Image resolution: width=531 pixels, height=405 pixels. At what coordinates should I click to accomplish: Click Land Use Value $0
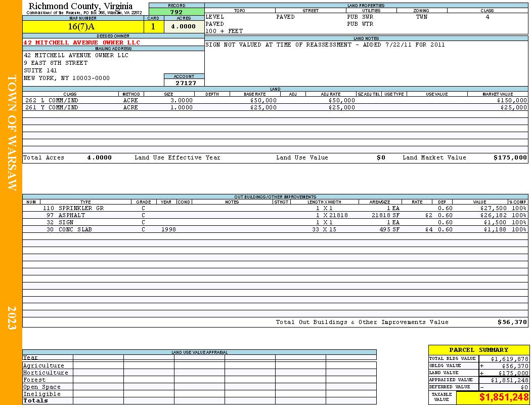click(381, 157)
